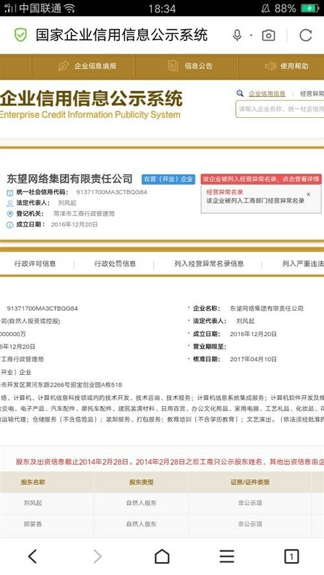Screen dimensions: 324x575
Task: Go back with browser back arrow
Action: click(32, 556)
